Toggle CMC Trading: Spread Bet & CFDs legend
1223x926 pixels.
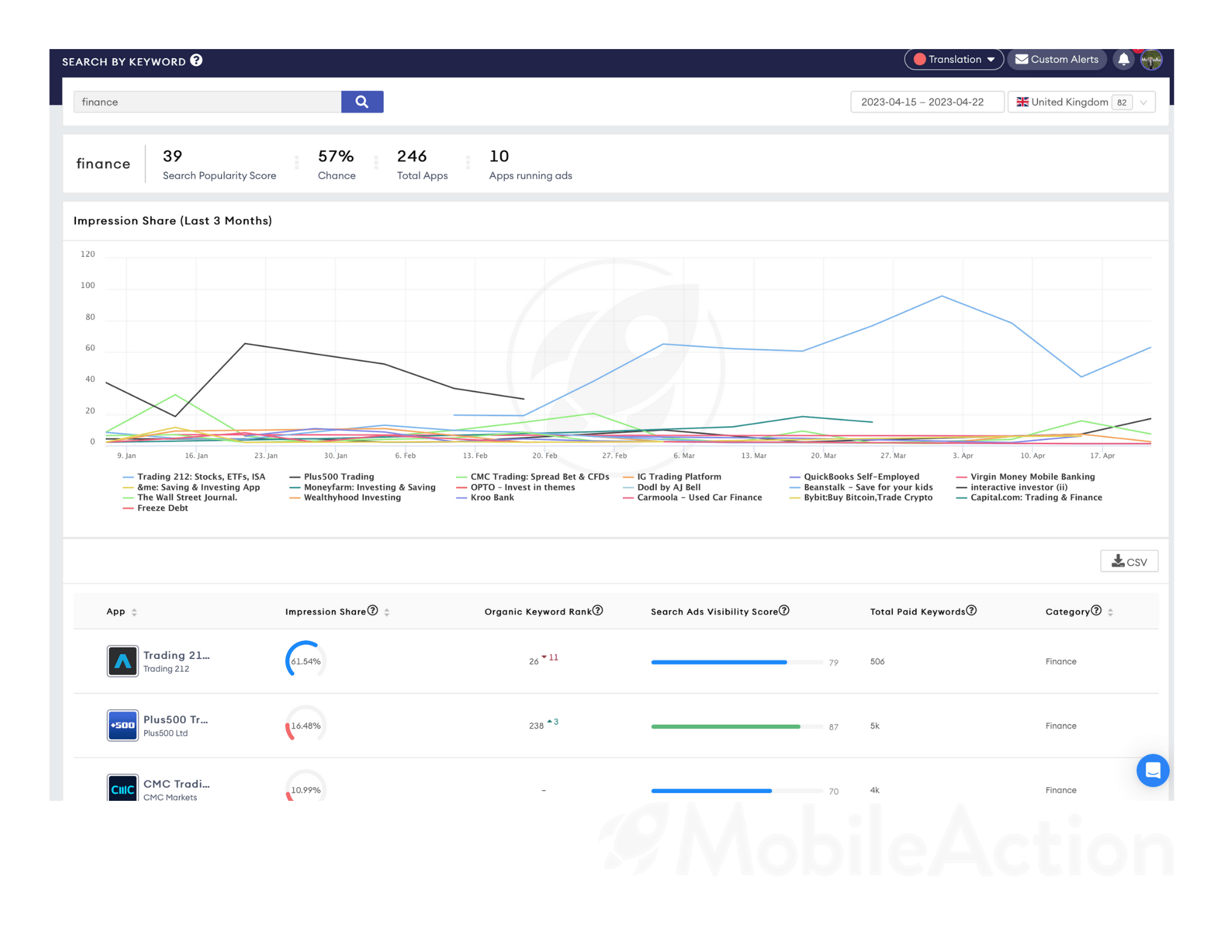click(533, 477)
